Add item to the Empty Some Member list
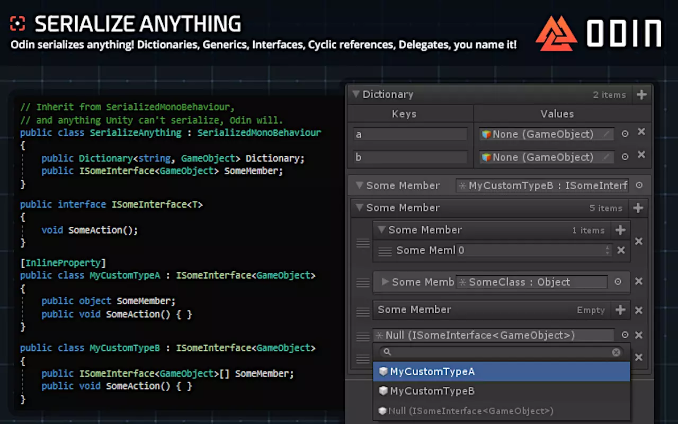 click(x=620, y=310)
